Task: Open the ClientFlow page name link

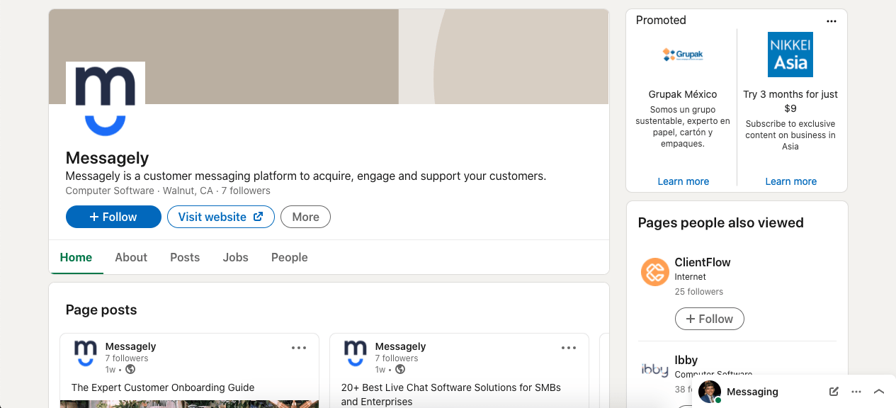Action: 702,262
